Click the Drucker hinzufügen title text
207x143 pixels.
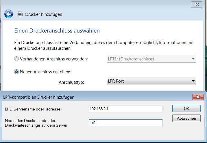(x=44, y=14)
